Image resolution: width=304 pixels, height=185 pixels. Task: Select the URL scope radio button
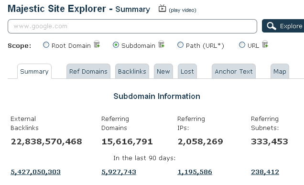coord(242,45)
